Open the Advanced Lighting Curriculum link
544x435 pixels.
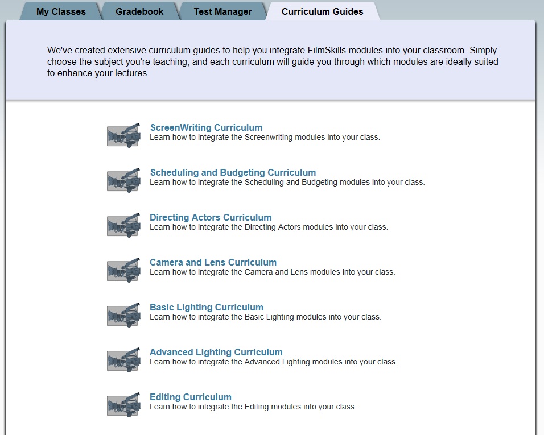pyautogui.click(x=216, y=352)
